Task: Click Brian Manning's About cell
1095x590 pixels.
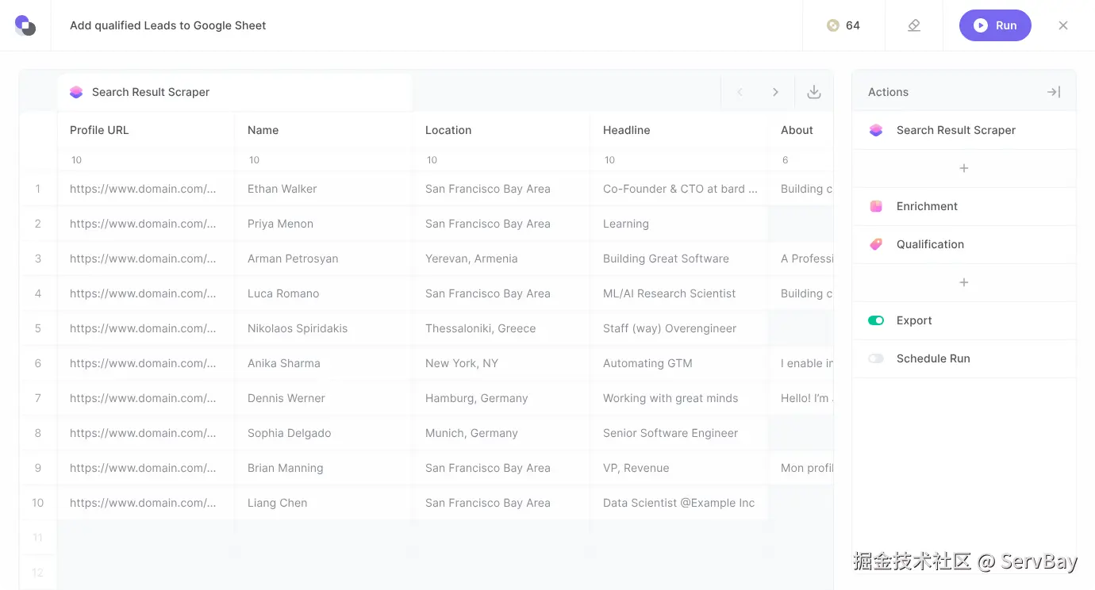Action: pos(801,468)
